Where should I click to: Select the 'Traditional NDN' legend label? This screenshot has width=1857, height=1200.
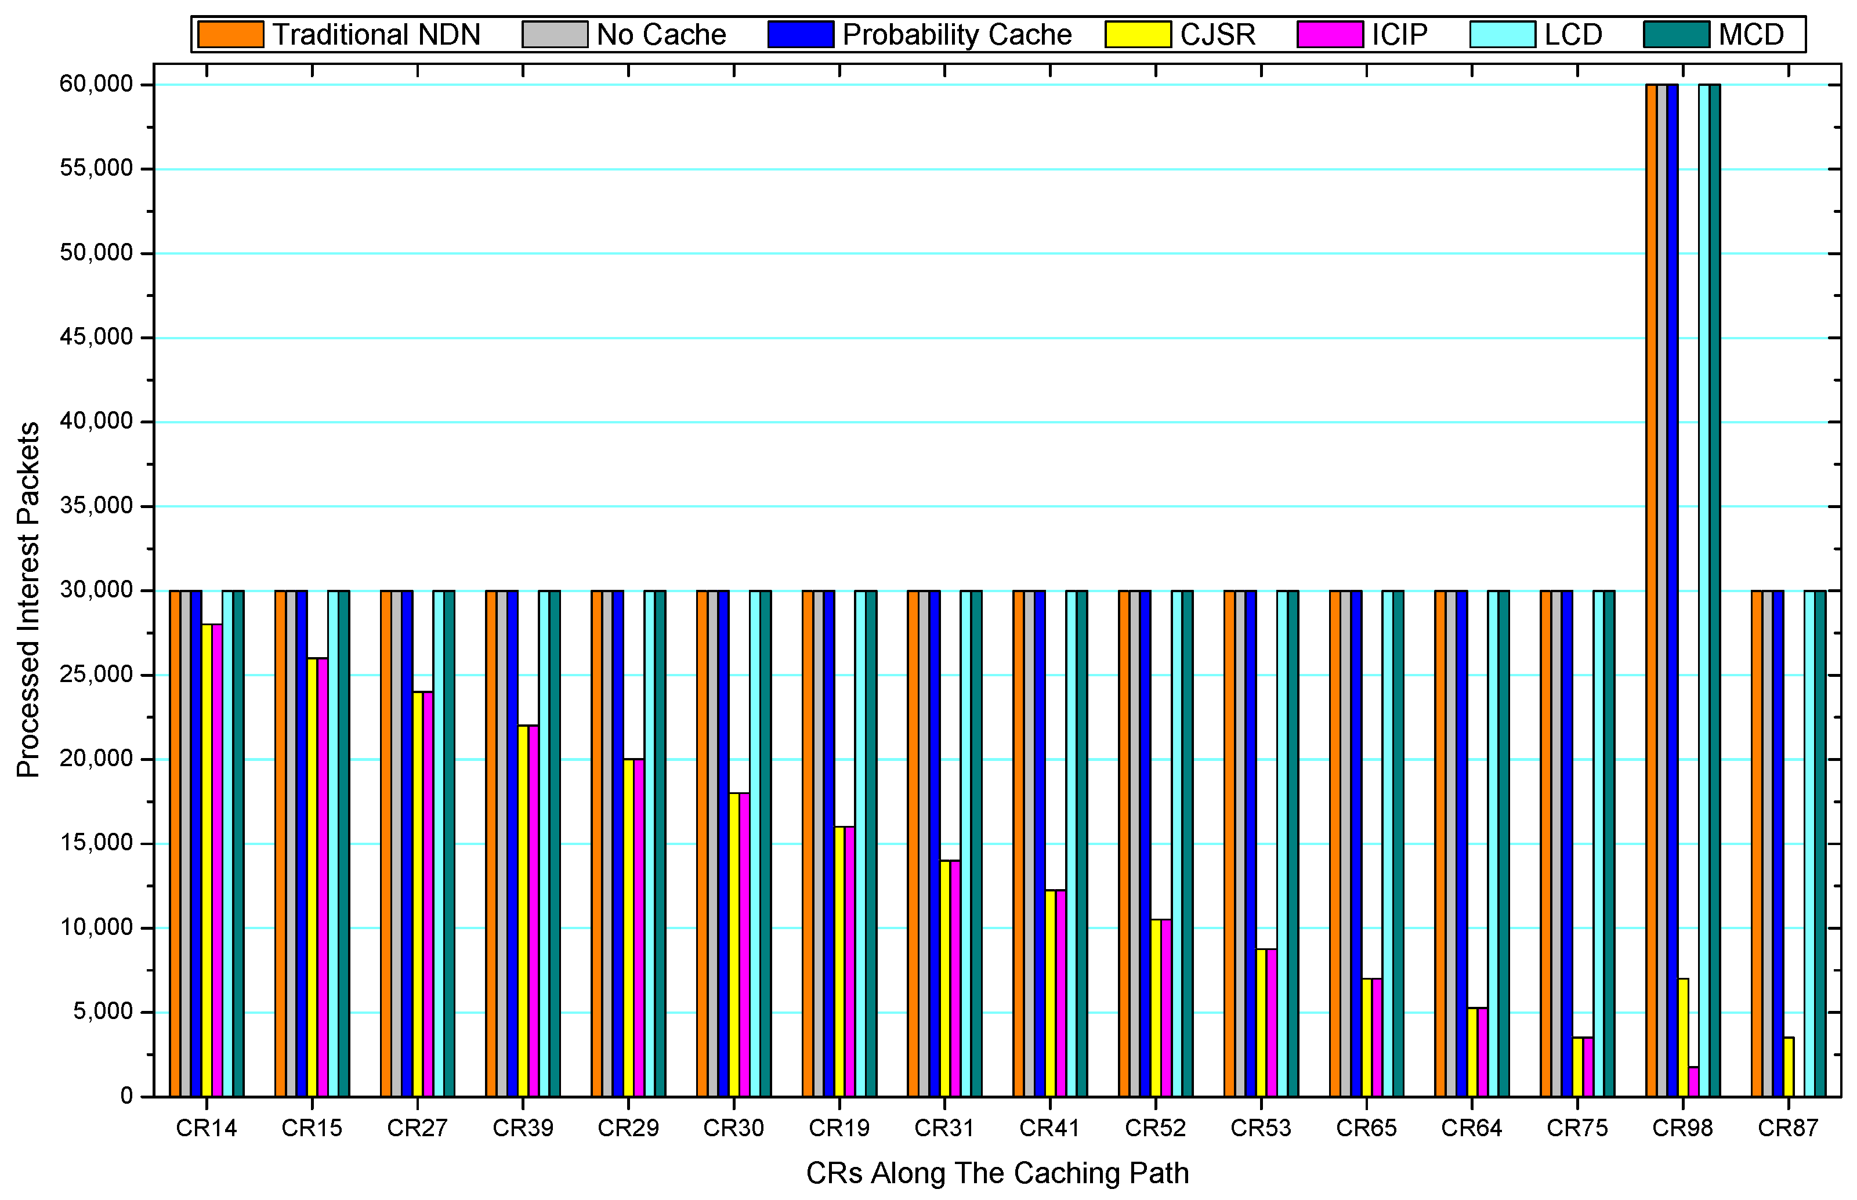click(375, 34)
